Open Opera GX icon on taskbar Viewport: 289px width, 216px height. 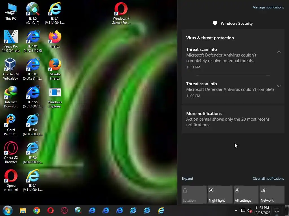tap(64, 210)
